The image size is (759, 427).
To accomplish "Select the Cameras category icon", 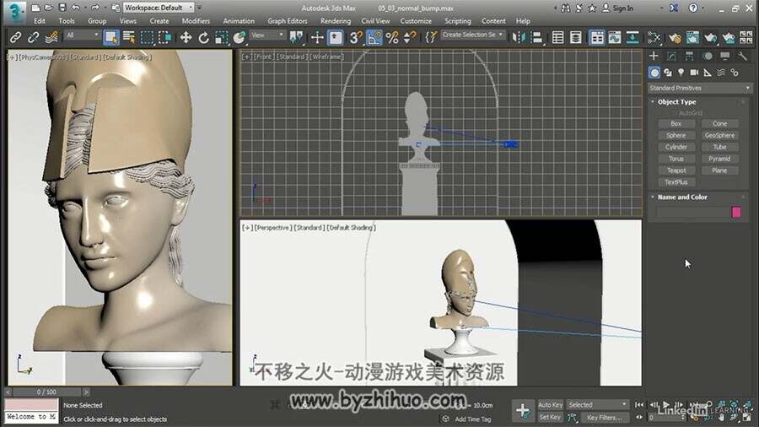I will click(x=694, y=72).
